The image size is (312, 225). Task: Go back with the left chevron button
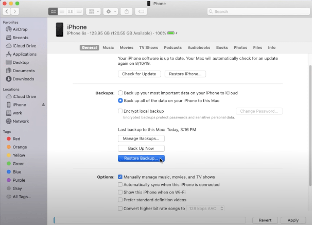point(7,11)
